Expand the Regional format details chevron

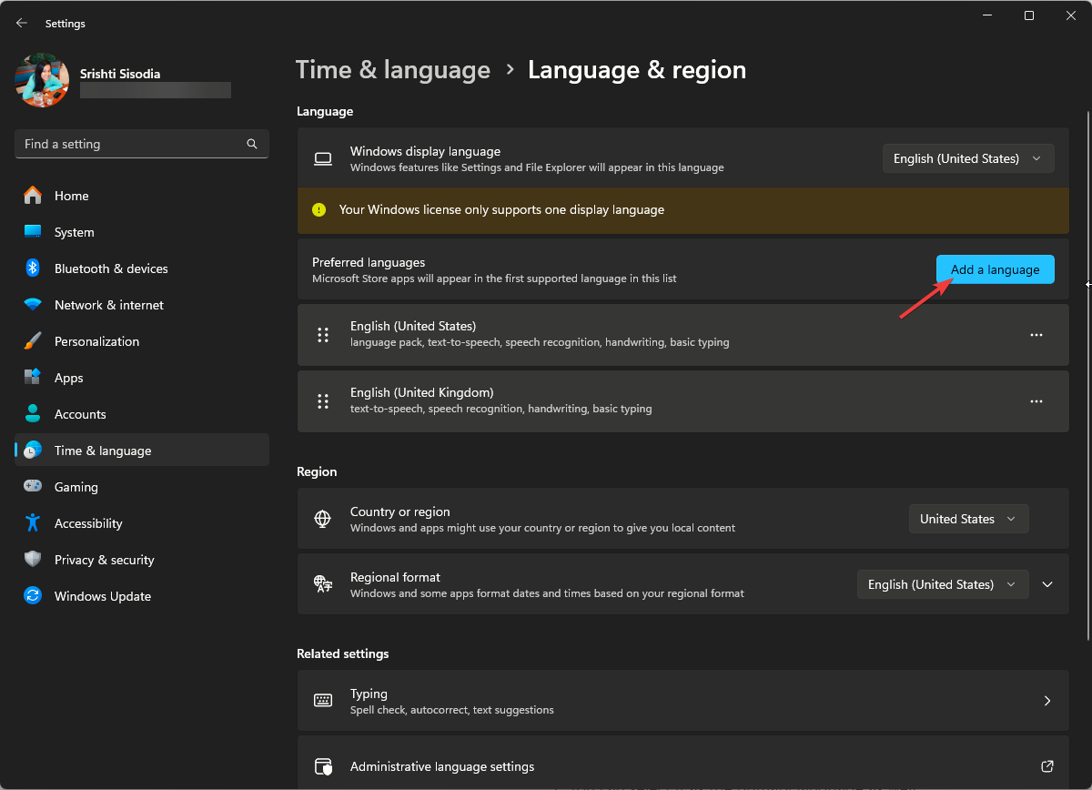[1047, 584]
